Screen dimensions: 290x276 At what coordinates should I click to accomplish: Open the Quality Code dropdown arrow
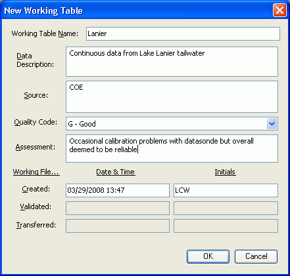pos(272,124)
